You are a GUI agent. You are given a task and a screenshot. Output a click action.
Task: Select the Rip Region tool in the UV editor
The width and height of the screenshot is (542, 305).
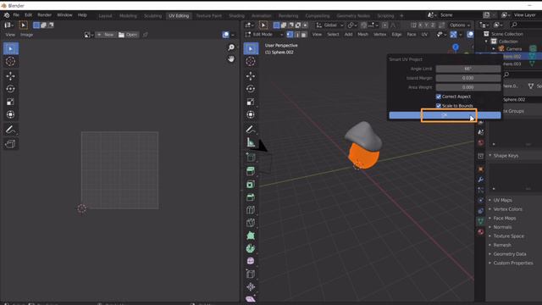11,143
